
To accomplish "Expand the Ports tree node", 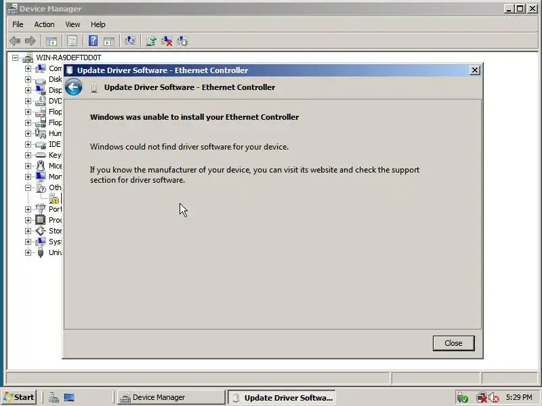I will 28,209.
